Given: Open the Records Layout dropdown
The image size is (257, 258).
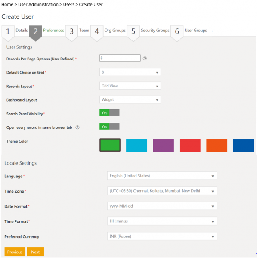Looking at the screenshot, I should click(x=130, y=86).
